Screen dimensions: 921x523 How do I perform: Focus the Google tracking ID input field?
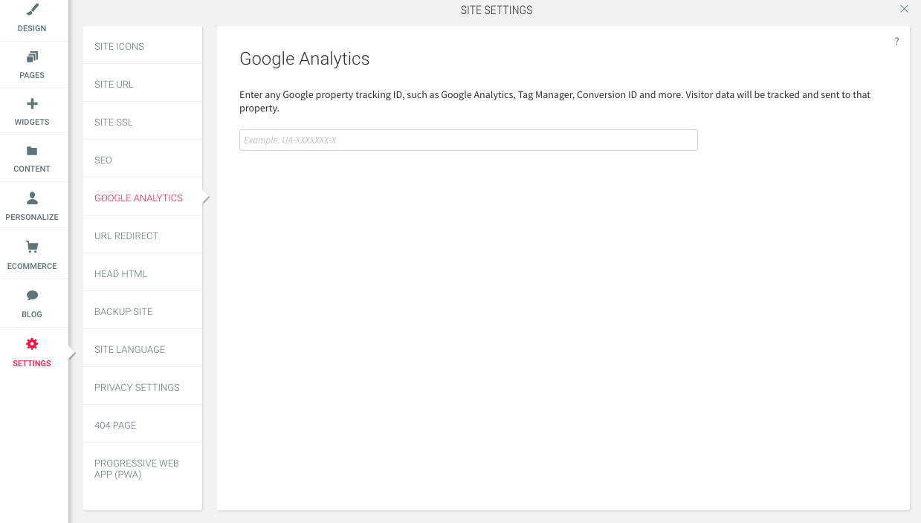point(468,140)
